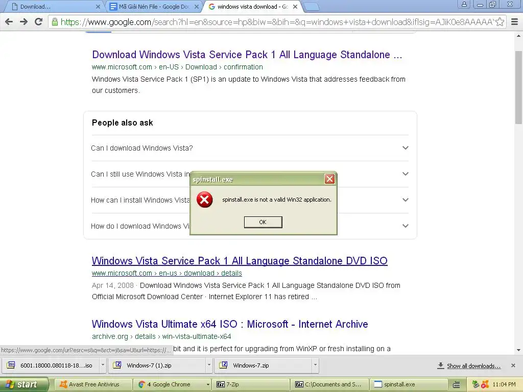Click the 11:04 PM clock
This screenshot has width=523, height=392.
504,384
